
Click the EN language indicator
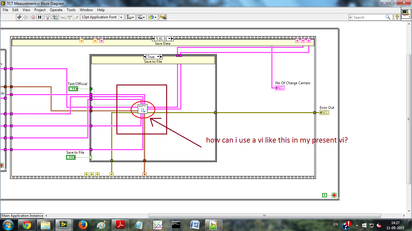[x=335, y=224]
